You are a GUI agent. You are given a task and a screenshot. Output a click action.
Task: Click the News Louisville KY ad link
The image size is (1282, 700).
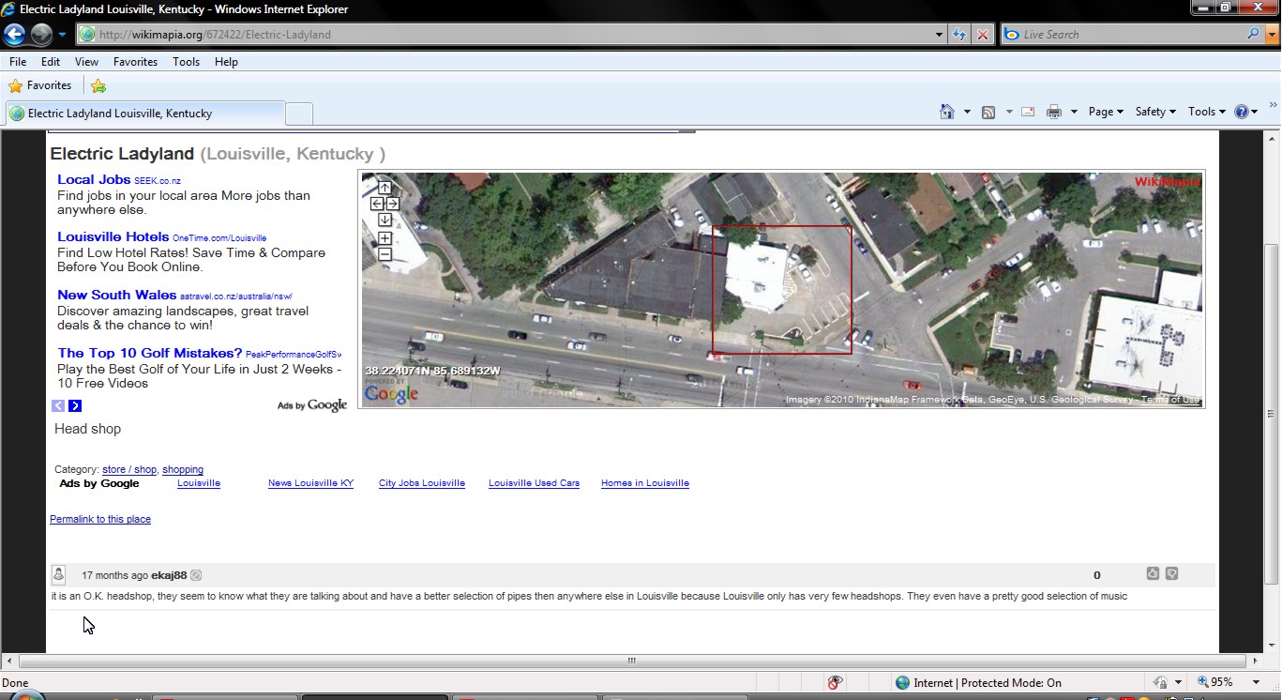click(x=310, y=483)
